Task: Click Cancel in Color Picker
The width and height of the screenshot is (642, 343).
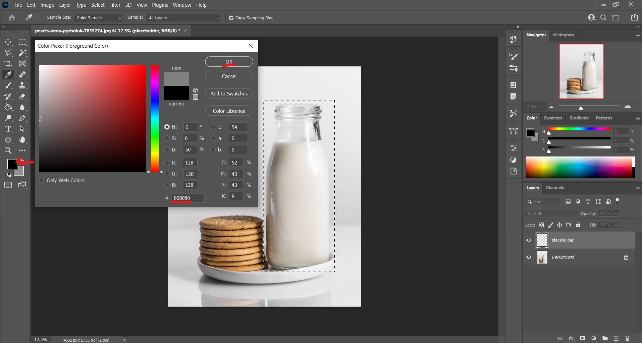Action: pos(229,76)
